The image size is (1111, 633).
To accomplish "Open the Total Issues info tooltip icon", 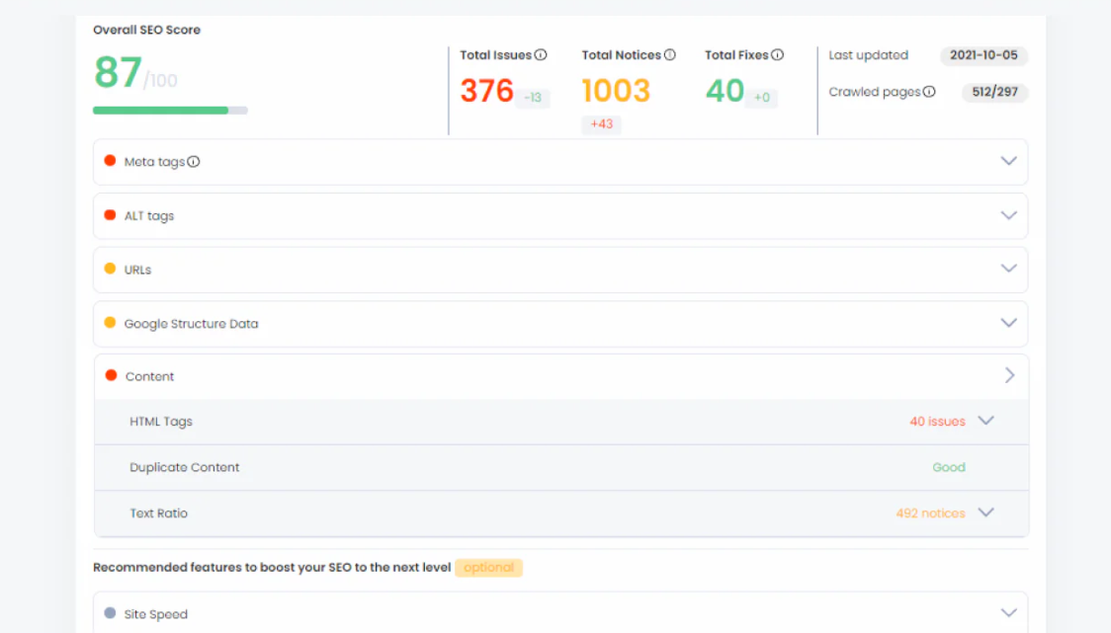I will coord(543,55).
